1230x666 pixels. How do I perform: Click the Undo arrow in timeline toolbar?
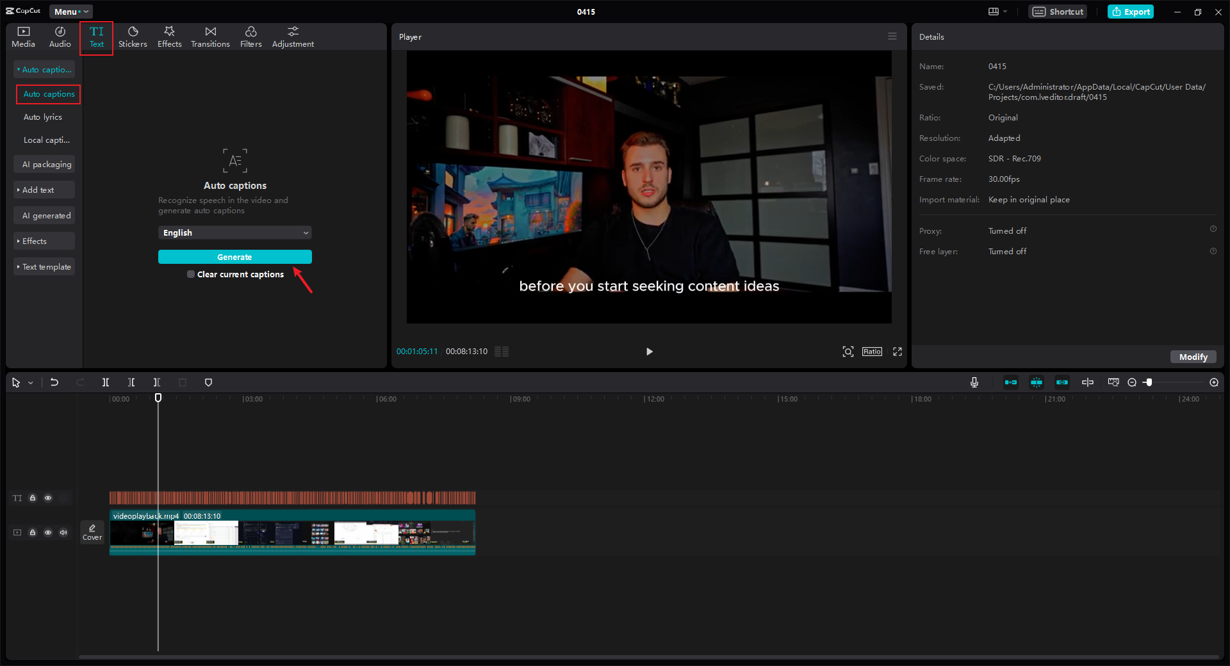coord(54,382)
